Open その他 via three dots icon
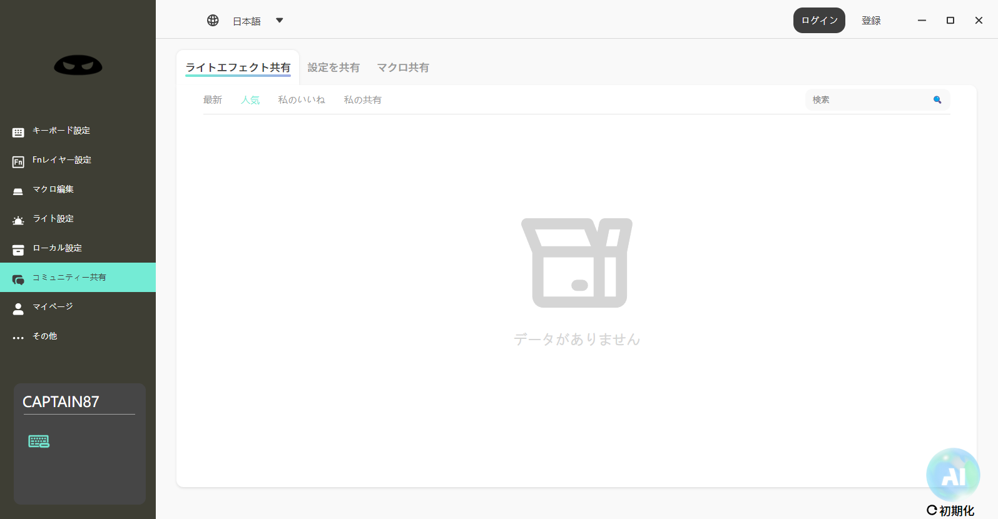Image resolution: width=998 pixels, height=519 pixels. pyautogui.click(x=18, y=338)
